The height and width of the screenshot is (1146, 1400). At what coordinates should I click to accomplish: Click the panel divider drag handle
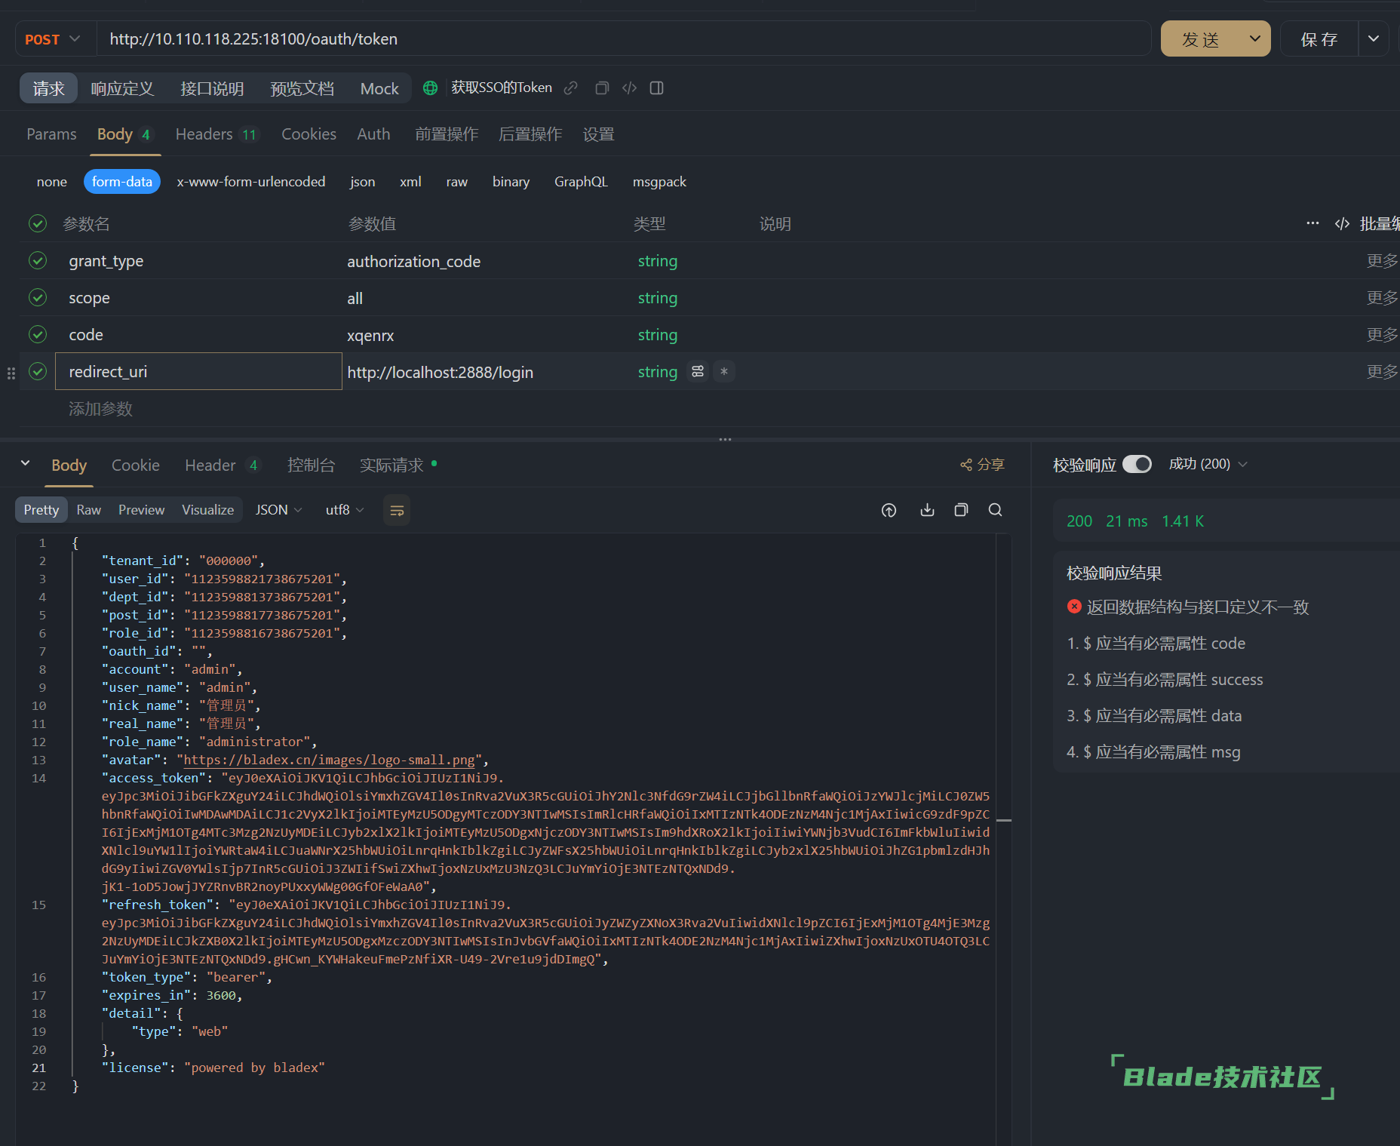point(725,438)
